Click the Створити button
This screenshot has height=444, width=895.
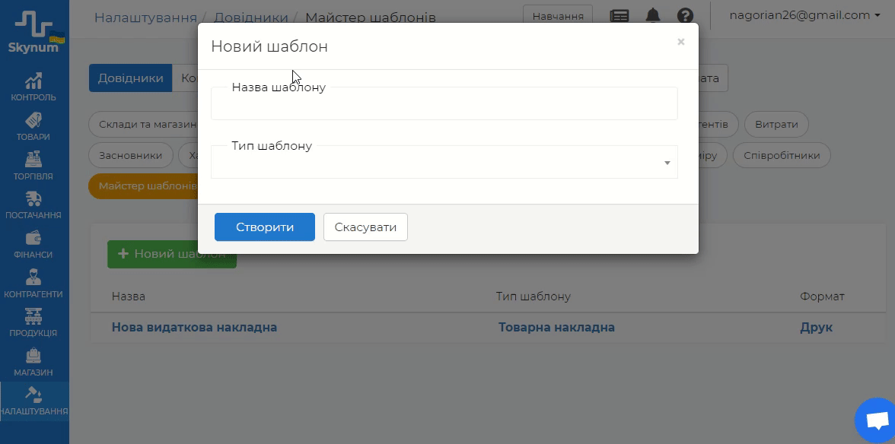(265, 227)
